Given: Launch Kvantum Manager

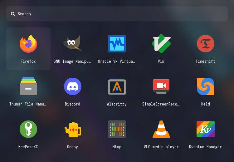Looking at the screenshot, I should (205, 129).
